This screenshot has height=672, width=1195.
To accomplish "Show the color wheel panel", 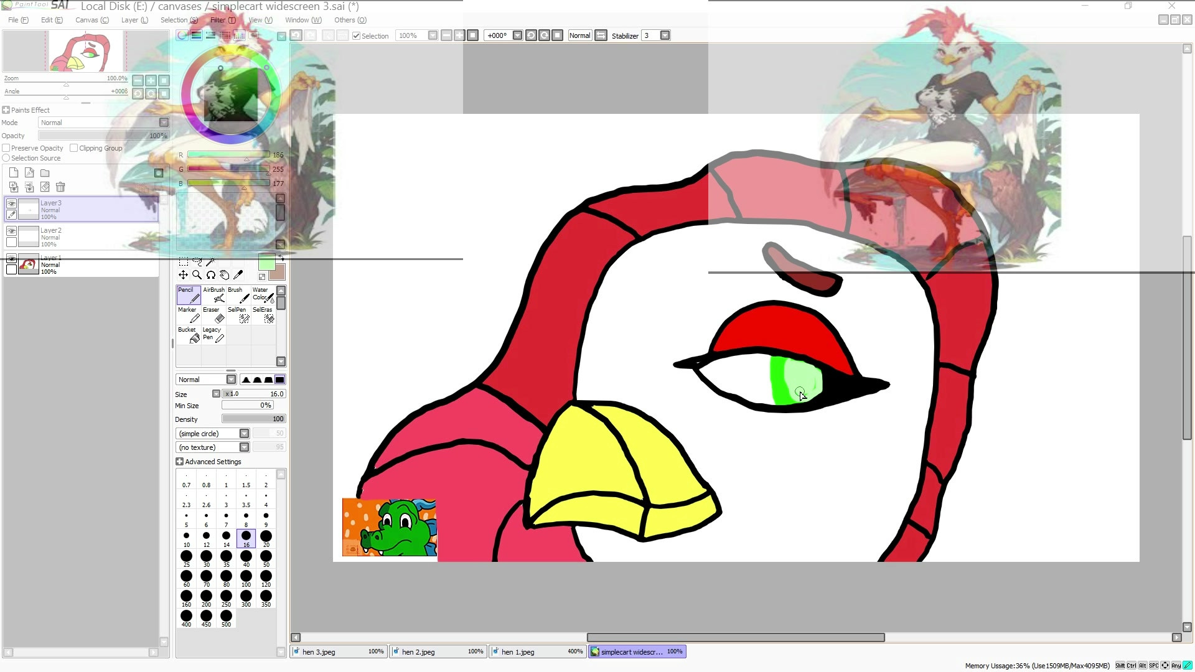I will [x=182, y=35].
